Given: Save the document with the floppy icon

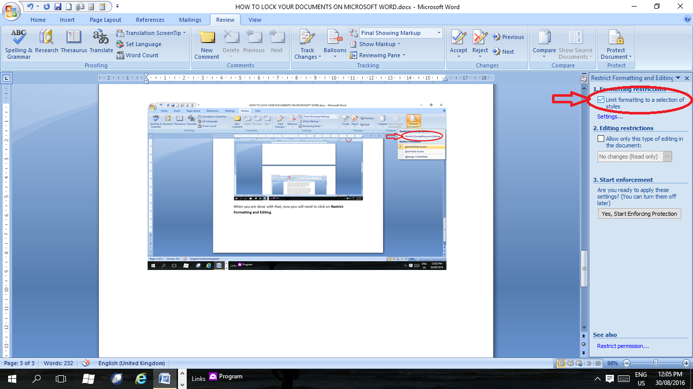Looking at the screenshot, I should pyautogui.click(x=58, y=7).
